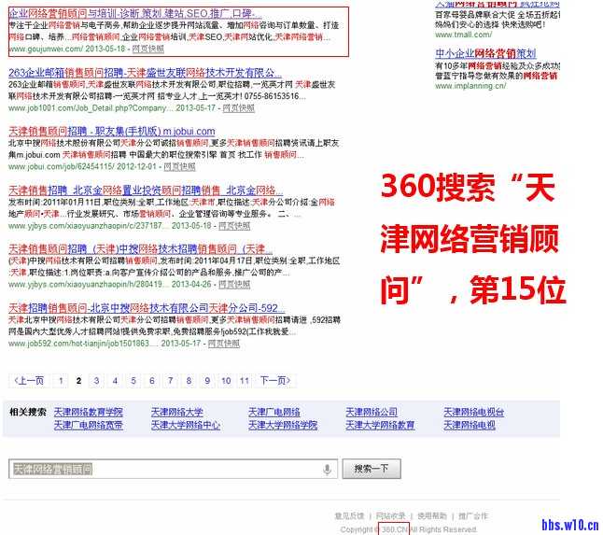Click the 推广合作 footer link
The image size is (603, 535).
[x=472, y=515]
